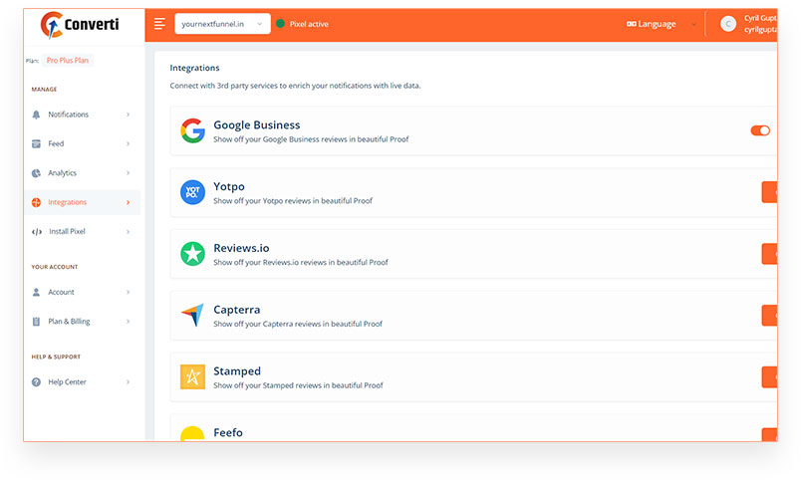The width and height of the screenshot is (801, 480).
Task: Select the Google Business heading
Action: tap(257, 125)
